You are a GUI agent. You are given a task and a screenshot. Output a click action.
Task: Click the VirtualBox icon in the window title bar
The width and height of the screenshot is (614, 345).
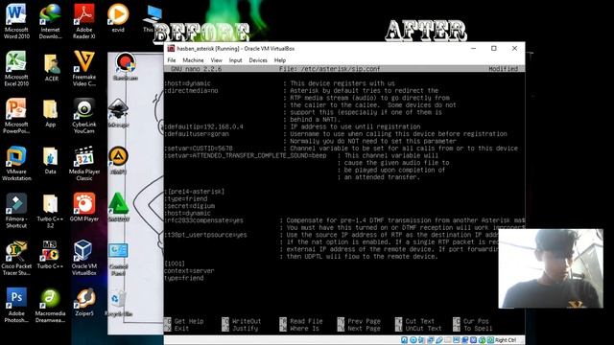(x=171, y=49)
